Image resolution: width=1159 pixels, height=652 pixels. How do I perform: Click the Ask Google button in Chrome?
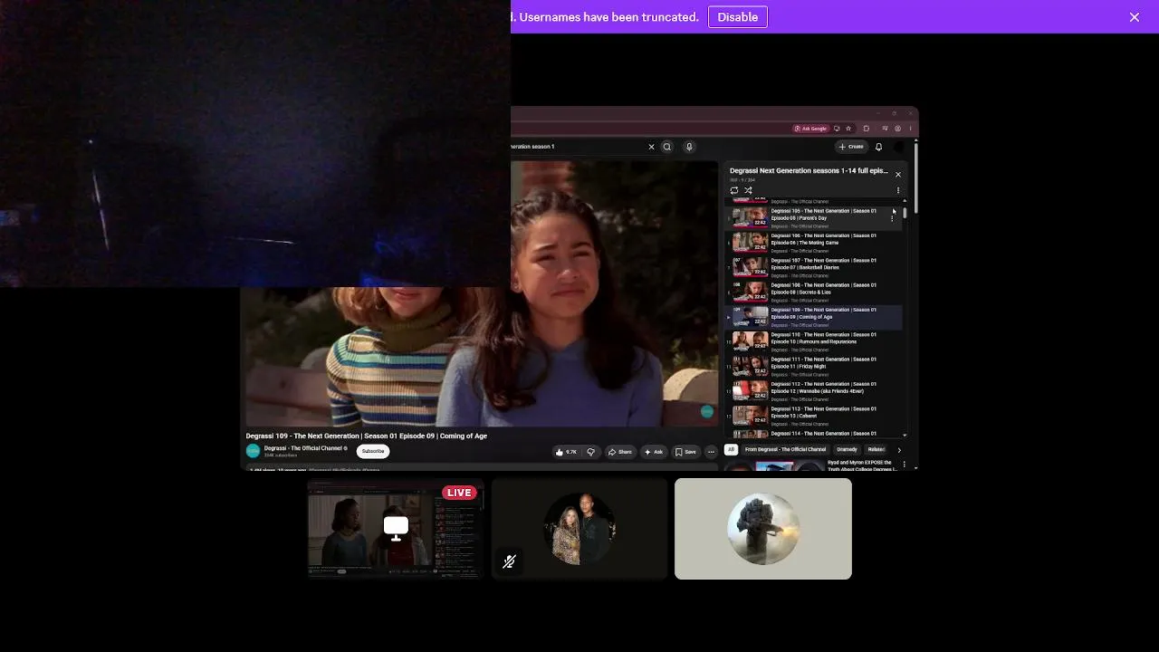pos(810,129)
